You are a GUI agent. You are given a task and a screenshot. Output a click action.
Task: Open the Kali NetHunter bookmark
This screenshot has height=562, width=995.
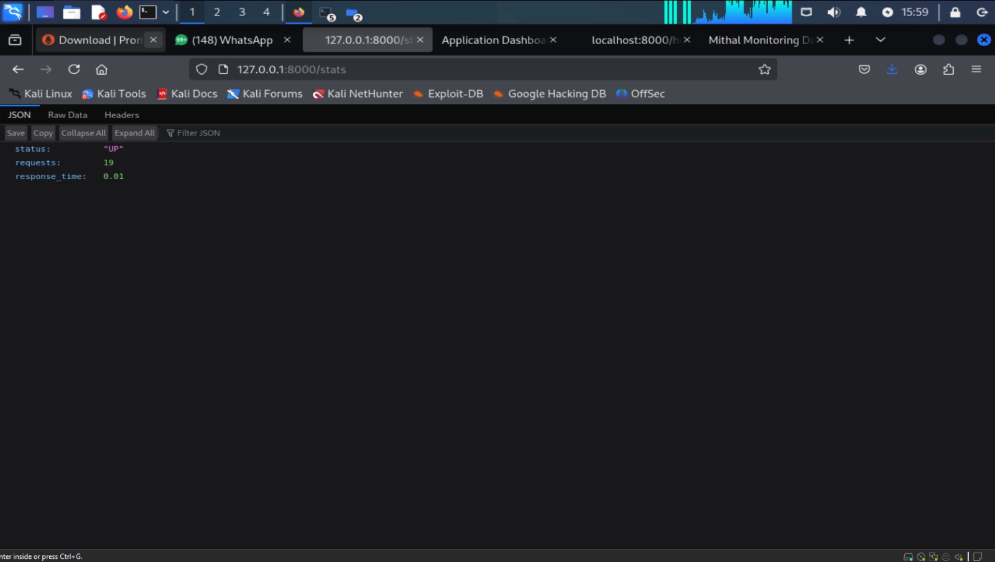358,93
